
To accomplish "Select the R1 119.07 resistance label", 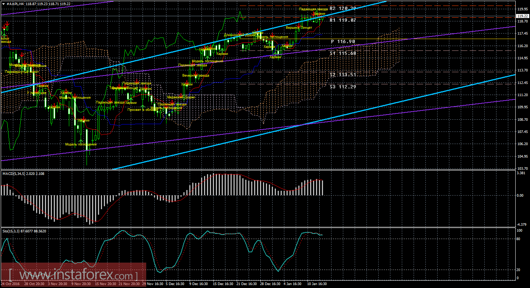I will [x=343, y=20].
